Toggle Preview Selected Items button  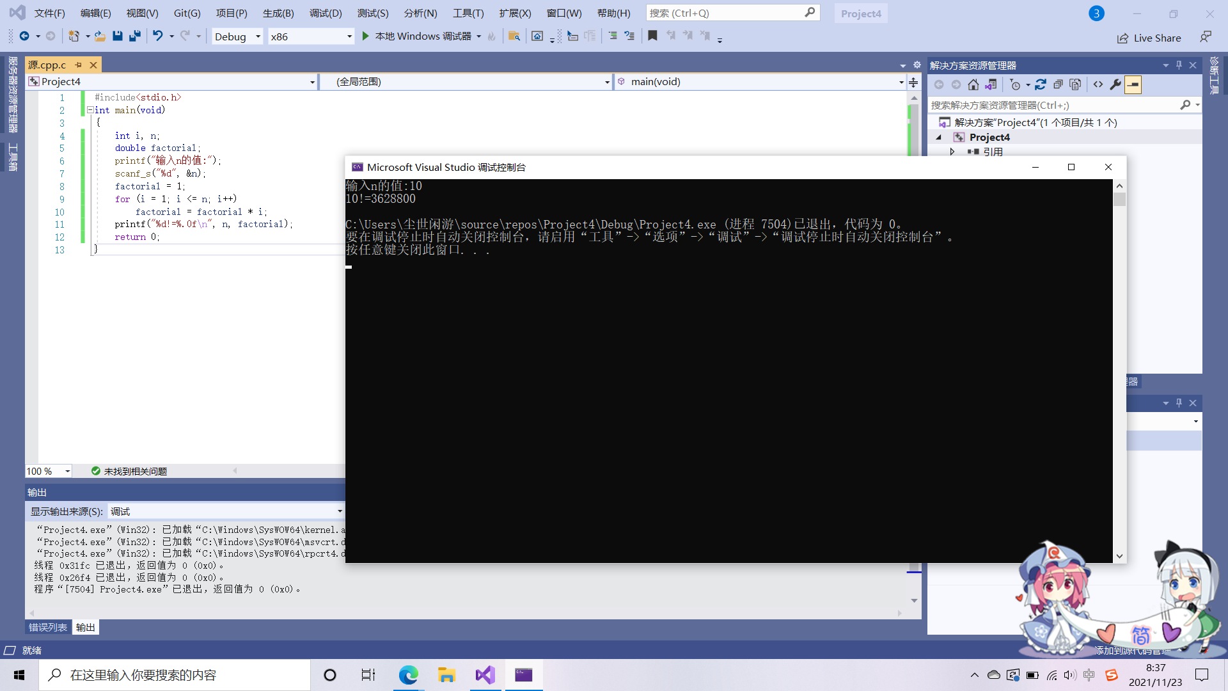1133,84
